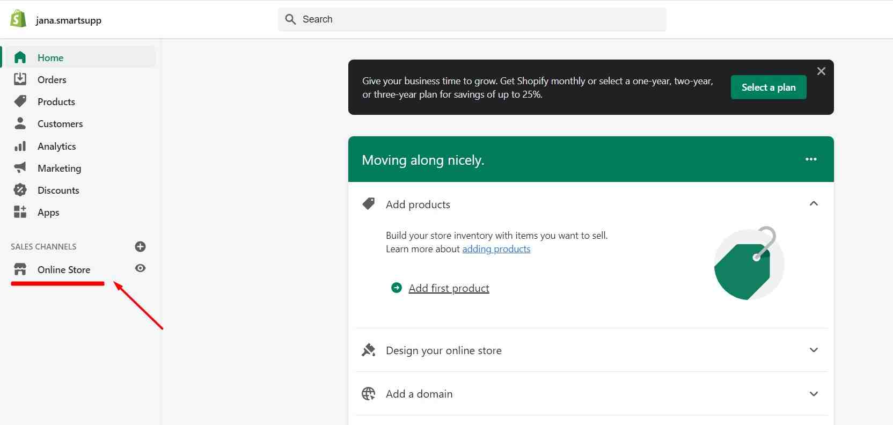The image size is (893, 425).
Task: Dismiss the plan banner with X
Action: [x=821, y=71]
